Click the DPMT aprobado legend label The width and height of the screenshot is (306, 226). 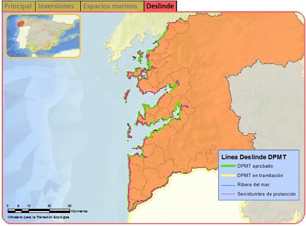pos(255,166)
